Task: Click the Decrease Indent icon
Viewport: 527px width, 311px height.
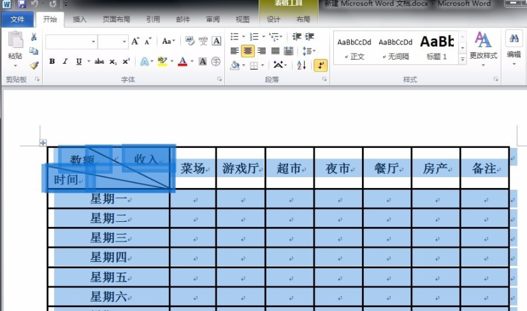Action: (x=296, y=36)
